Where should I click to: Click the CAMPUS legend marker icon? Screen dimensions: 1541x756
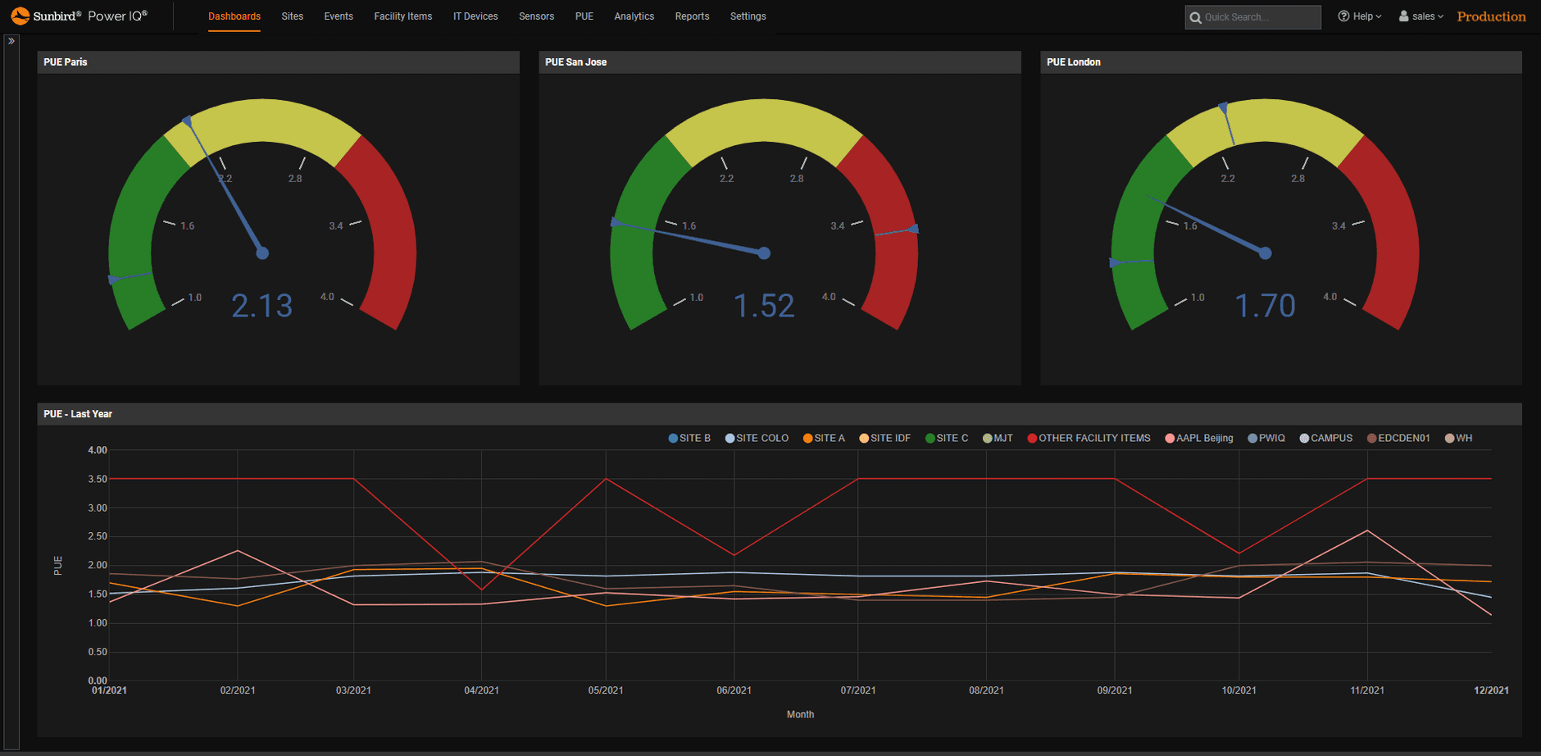pos(1302,438)
